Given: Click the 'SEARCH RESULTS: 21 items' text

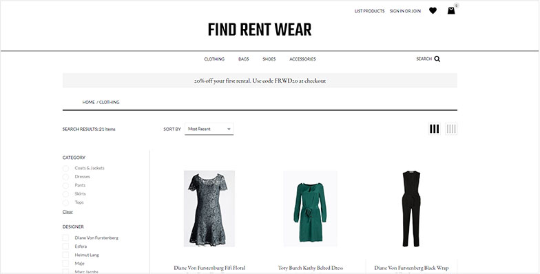Looking at the screenshot, I should point(89,129).
